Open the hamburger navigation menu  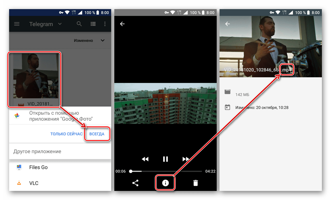(x=17, y=24)
